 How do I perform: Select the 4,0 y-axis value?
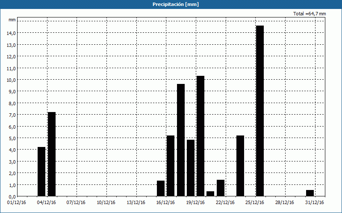click(12, 150)
